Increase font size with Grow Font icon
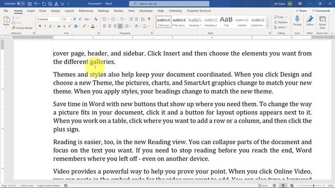Viewport: 335px width, 188px height. [x=75, y=19]
